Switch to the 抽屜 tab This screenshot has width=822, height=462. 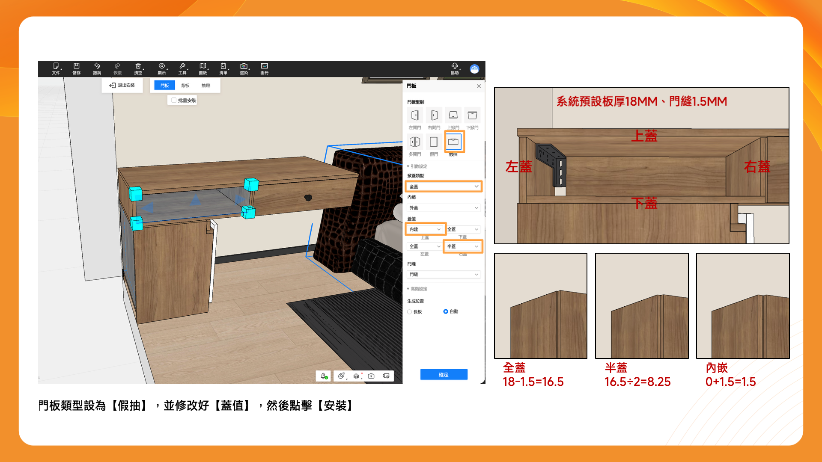coord(205,86)
